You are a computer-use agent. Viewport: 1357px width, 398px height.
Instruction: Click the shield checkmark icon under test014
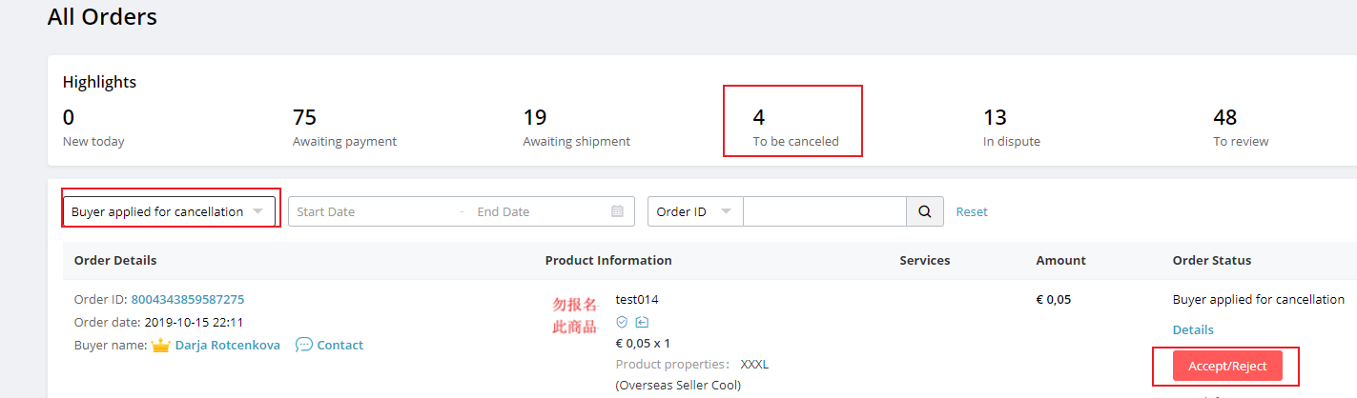click(622, 322)
